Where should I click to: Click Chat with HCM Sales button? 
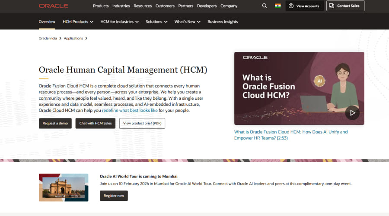tap(96, 123)
